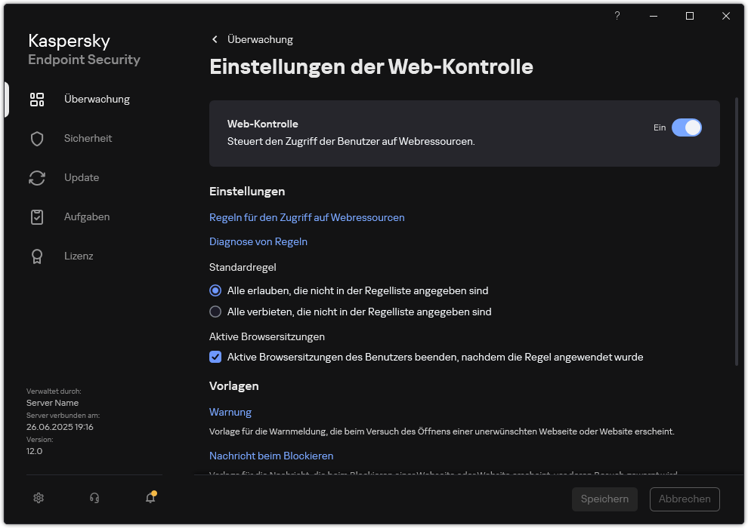Open support via headset icon
Viewport: 748px width, 528px height.
[x=94, y=498]
